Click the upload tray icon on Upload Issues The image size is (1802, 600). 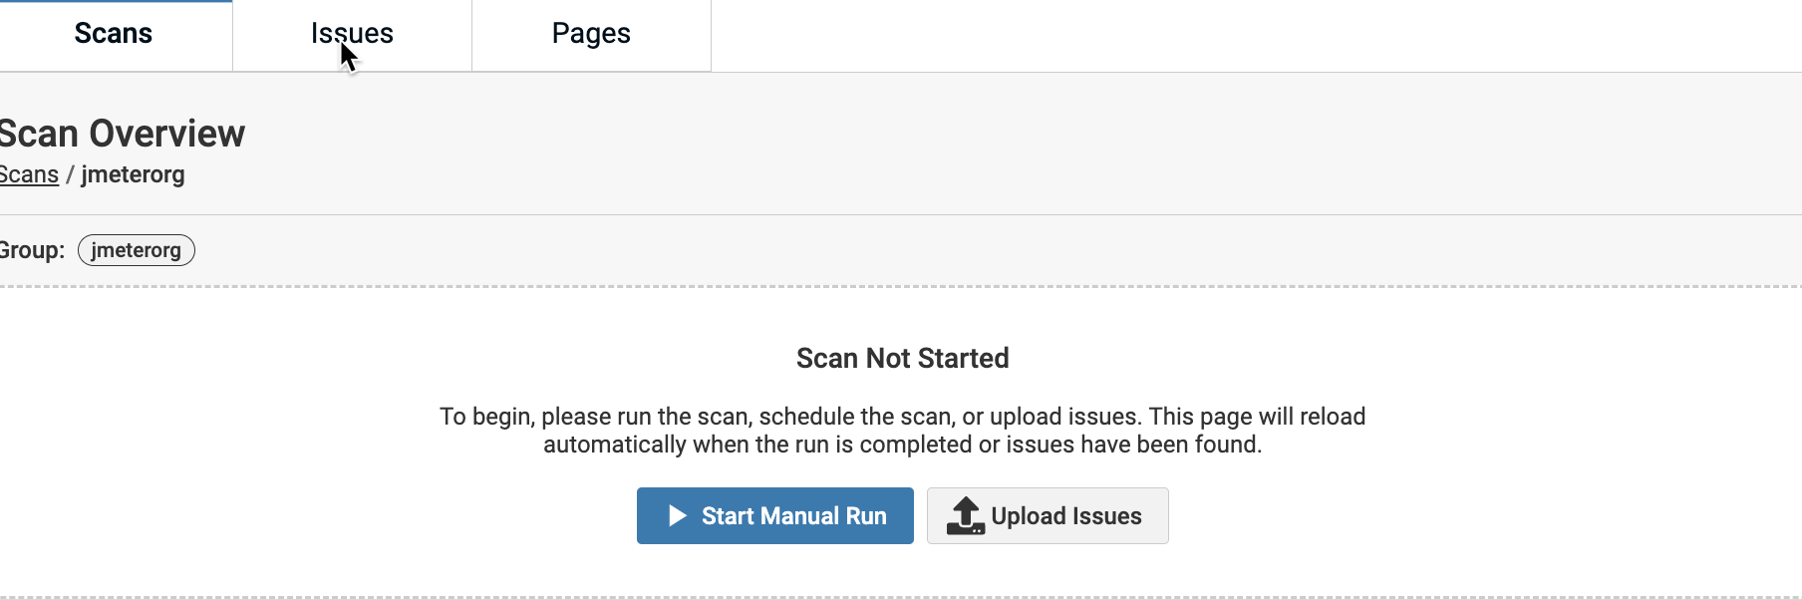click(x=965, y=516)
